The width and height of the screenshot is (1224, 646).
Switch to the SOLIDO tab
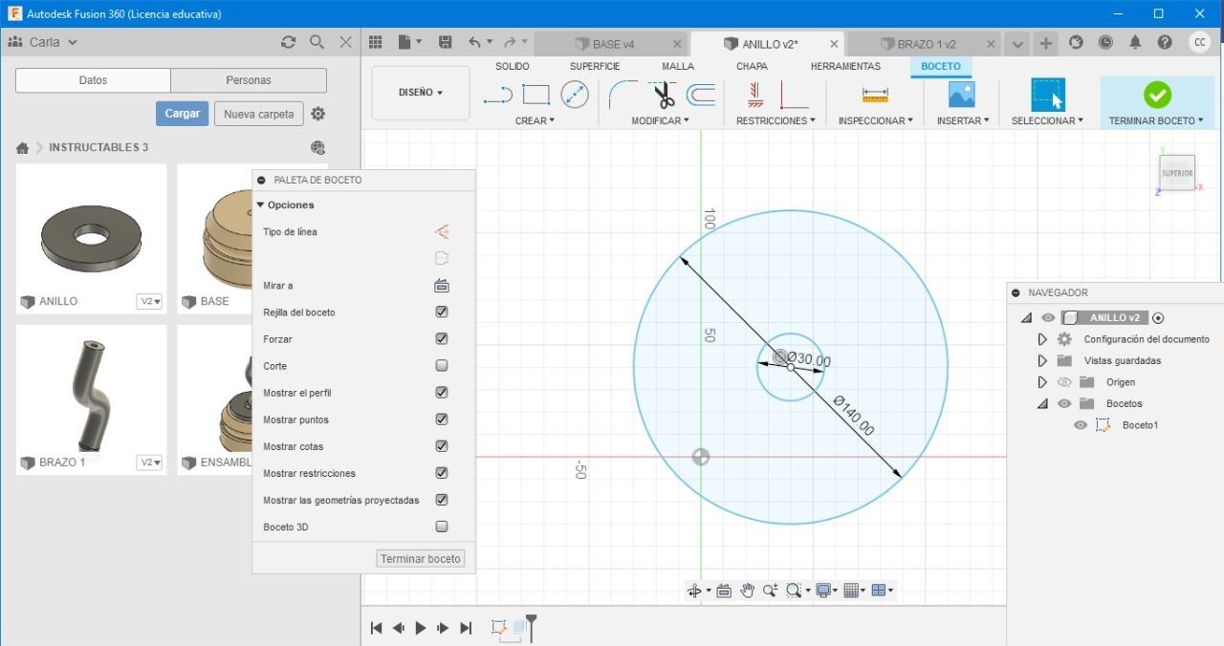click(x=513, y=66)
